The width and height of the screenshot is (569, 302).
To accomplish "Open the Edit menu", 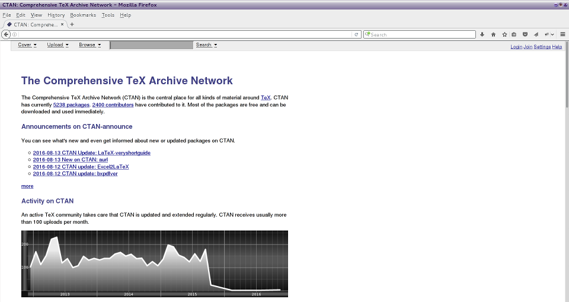I will coord(21,15).
